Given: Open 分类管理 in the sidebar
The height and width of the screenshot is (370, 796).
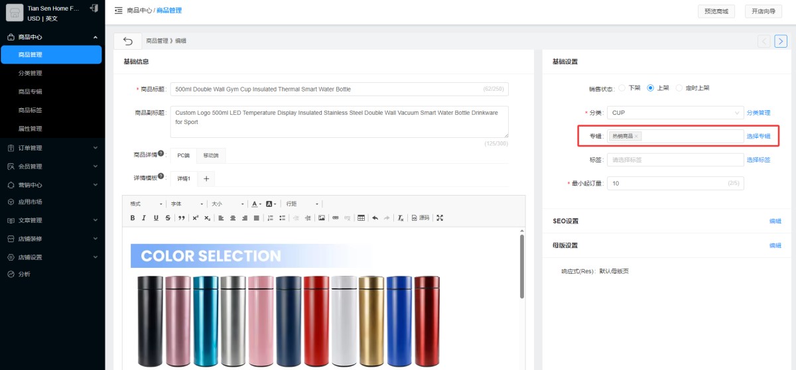Looking at the screenshot, I should pos(31,73).
